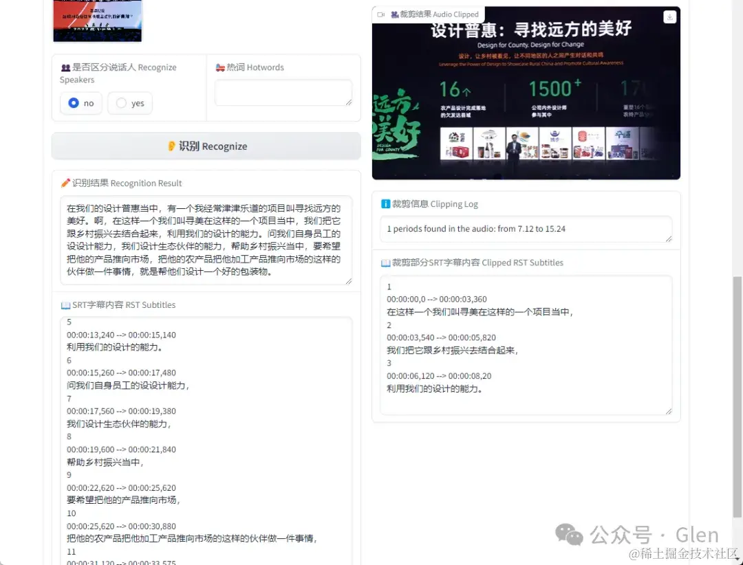Click inside the Hotwords input box
The height and width of the screenshot is (565, 743).
(x=283, y=91)
